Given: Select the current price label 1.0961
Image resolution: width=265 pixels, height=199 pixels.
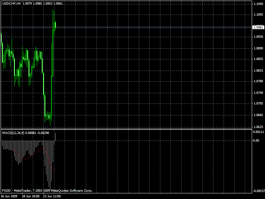Looking at the screenshot, I should pos(258,28).
